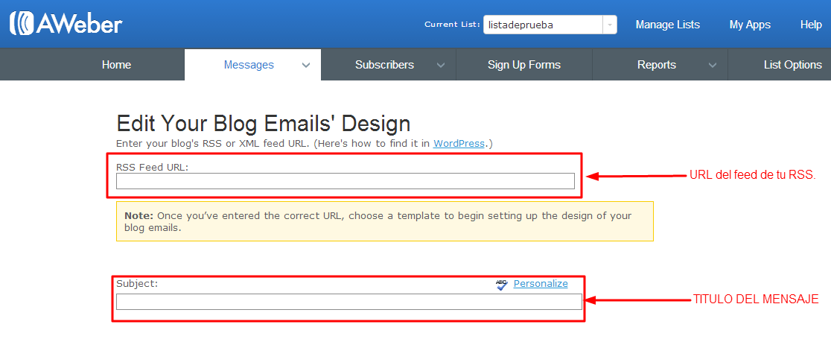This screenshot has width=831, height=339.
Task: Click into the Subject text field
Action: point(348,302)
